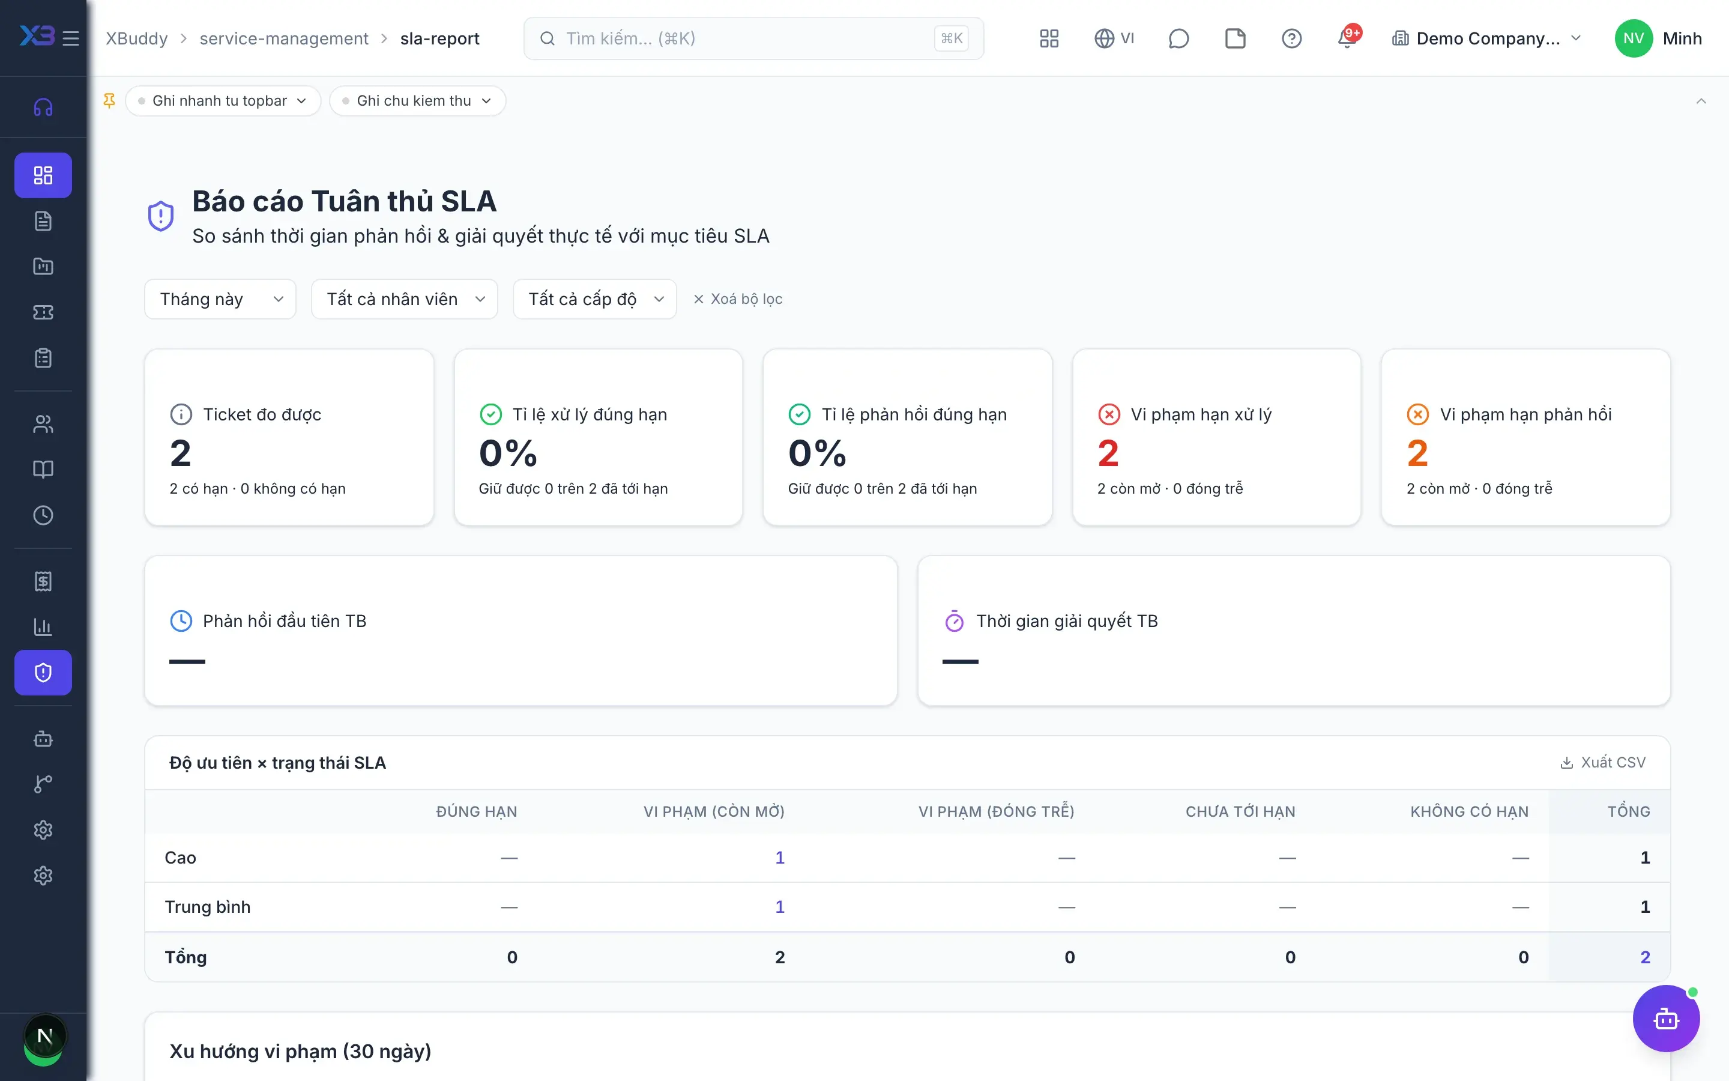Open the headset support icon in sidebar

tap(43, 107)
